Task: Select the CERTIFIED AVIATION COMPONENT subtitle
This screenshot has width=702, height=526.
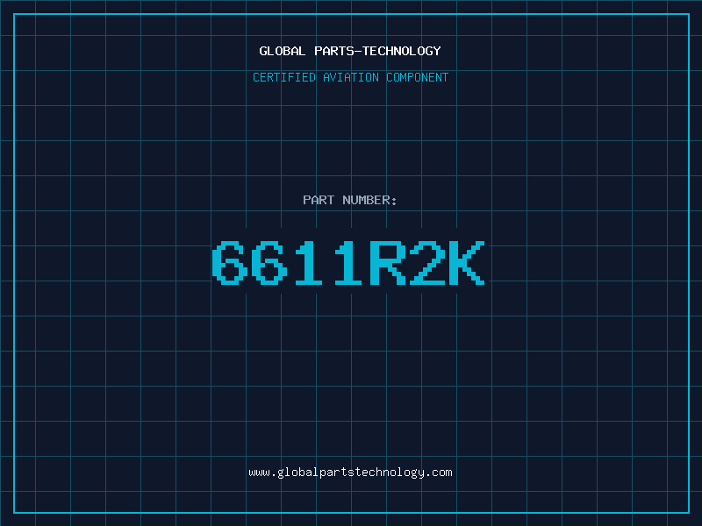Action: [350, 77]
